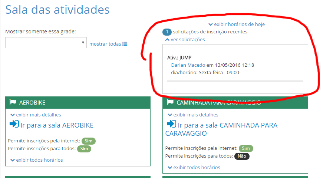Click the flag icon beside AEROBIKE
The width and height of the screenshot is (320, 178).
click(13, 102)
